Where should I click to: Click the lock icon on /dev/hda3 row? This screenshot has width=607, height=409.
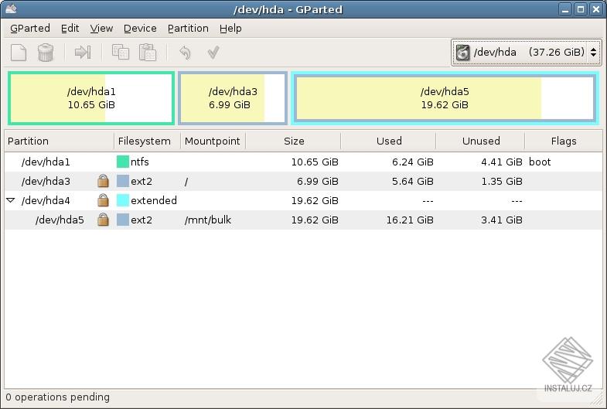103,181
